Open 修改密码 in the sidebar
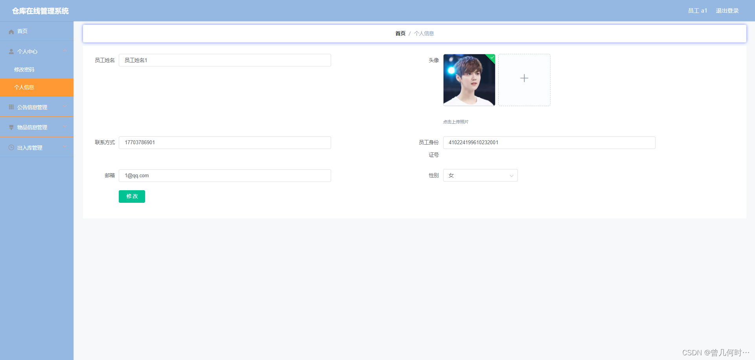 tap(37, 70)
